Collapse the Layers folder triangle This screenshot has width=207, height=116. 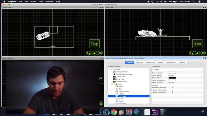point(112,84)
